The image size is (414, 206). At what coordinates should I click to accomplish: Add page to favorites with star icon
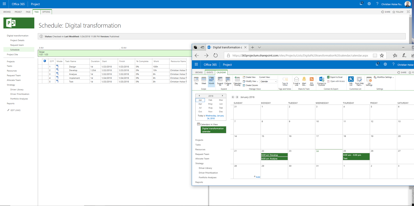pos(382,56)
